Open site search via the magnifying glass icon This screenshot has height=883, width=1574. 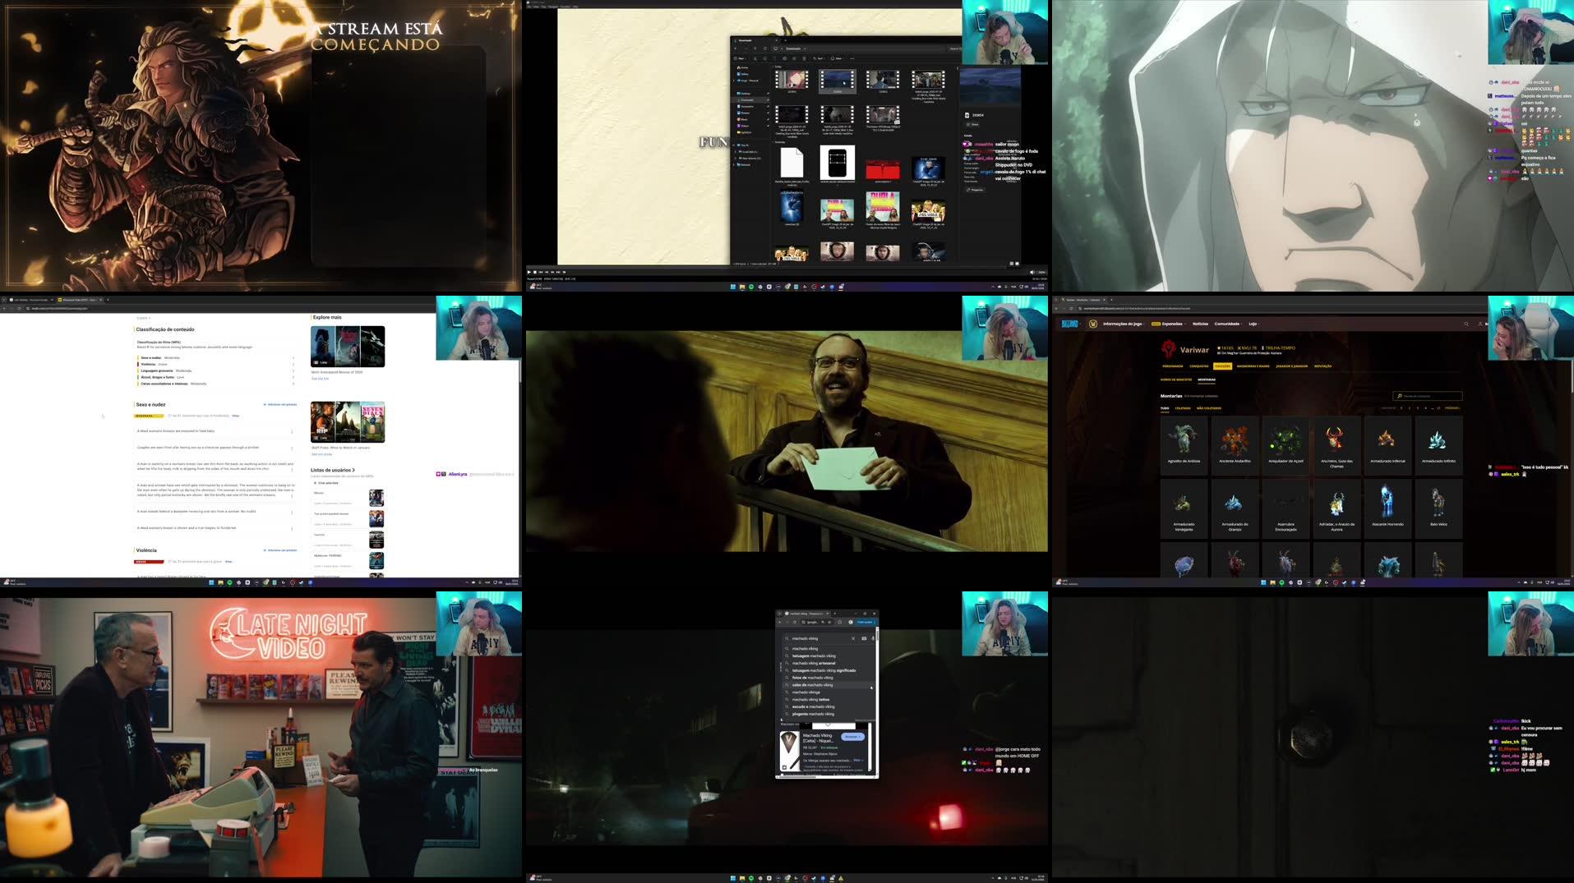click(x=1466, y=324)
